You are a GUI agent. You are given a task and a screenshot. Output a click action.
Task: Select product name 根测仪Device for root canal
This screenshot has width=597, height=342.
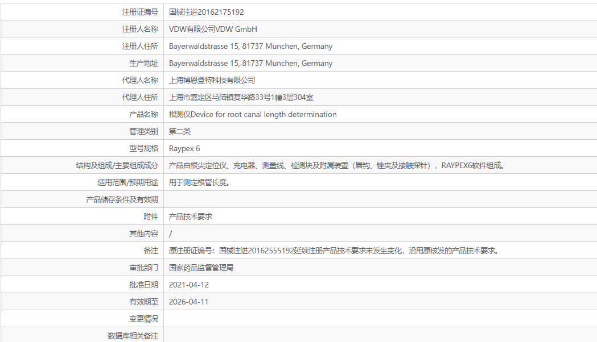tap(253, 114)
